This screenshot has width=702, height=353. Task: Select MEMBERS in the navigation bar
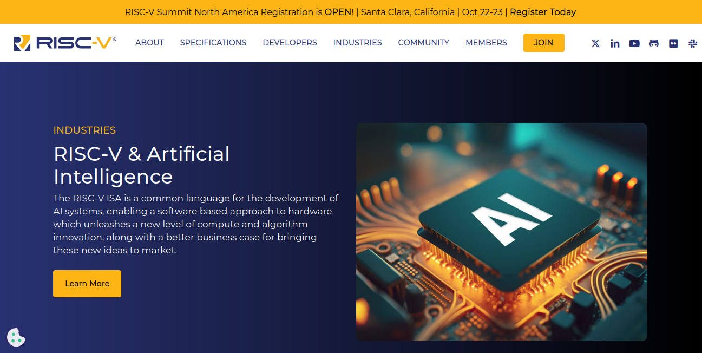tap(486, 43)
